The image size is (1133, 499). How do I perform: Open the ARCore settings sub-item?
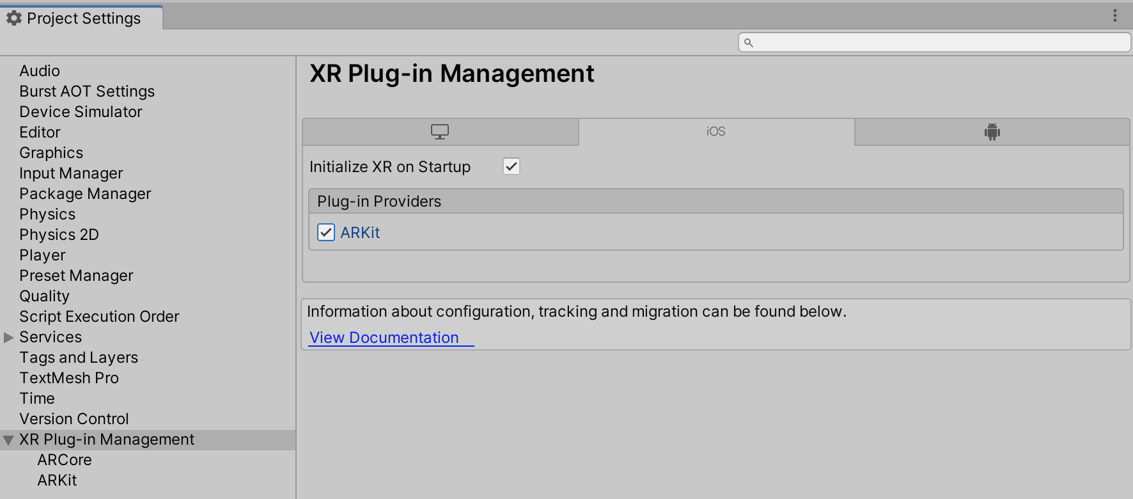[x=65, y=460]
